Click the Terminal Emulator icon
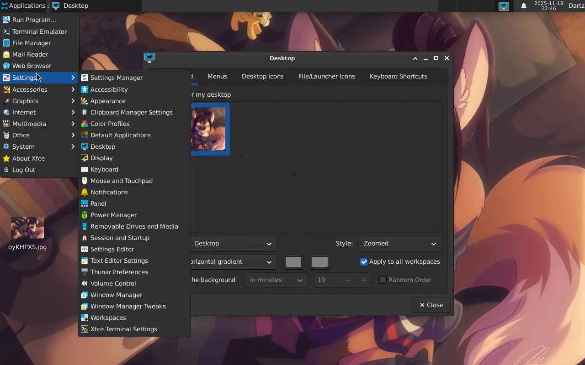Image resolution: width=585 pixels, height=365 pixels. (x=6, y=31)
